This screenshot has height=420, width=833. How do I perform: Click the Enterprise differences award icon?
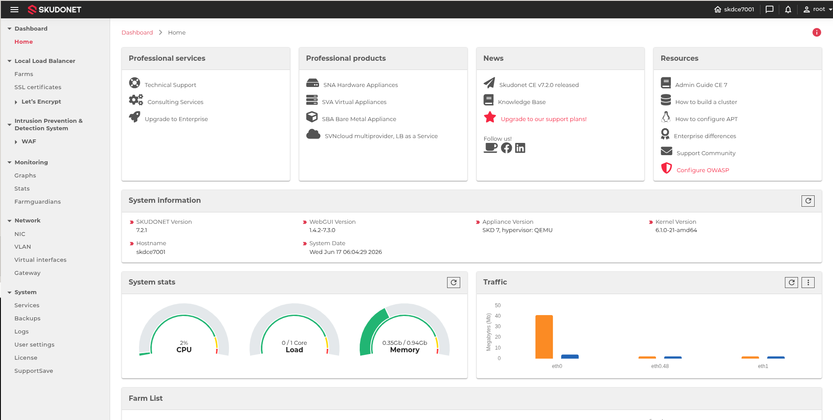[x=665, y=134]
